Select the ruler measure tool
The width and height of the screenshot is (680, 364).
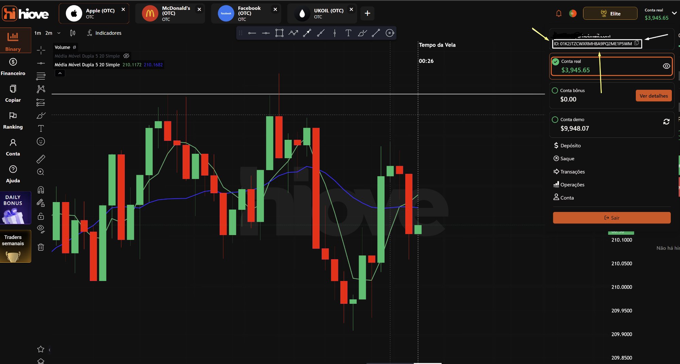[x=41, y=159]
